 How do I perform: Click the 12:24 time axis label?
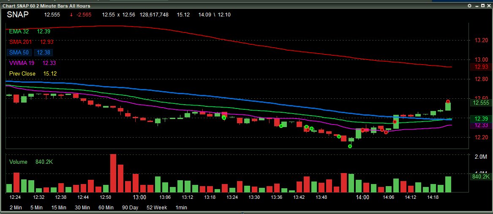(x=15, y=198)
